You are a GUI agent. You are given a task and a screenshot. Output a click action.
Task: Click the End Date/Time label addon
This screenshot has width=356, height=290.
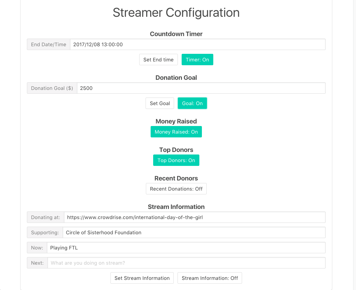pyautogui.click(x=49, y=45)
